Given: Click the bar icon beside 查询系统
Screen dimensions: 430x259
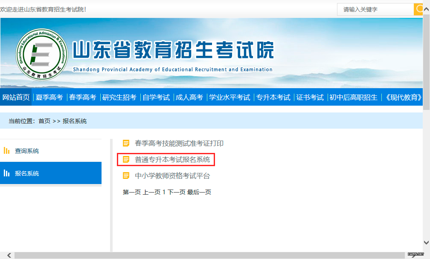Looking at the screenshot, I should [6, 150].
